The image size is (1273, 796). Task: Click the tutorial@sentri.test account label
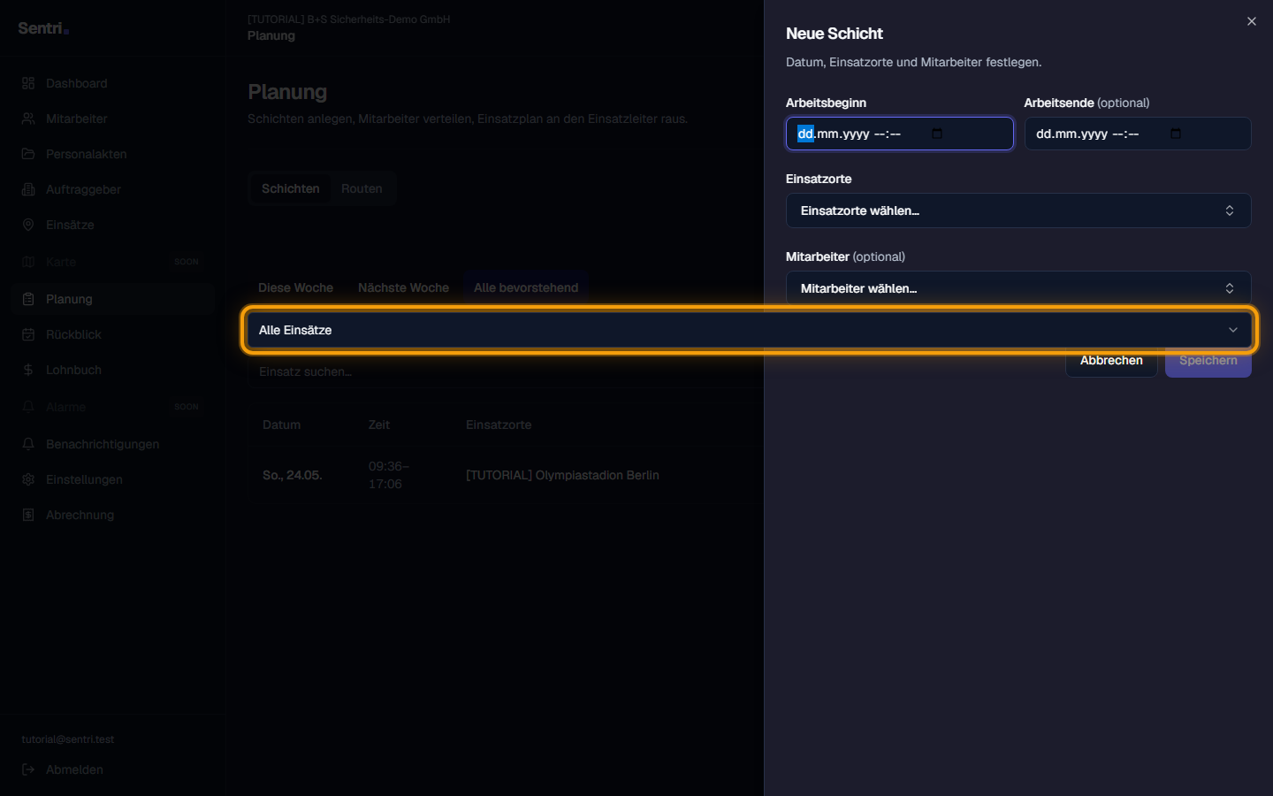68,739
